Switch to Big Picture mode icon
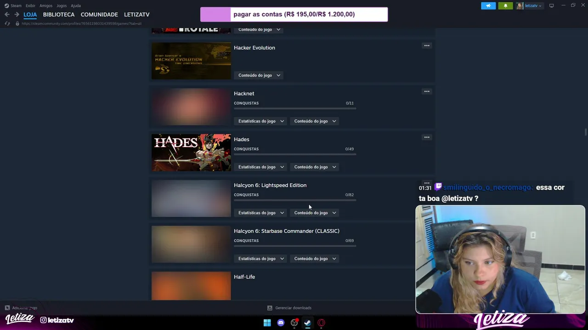Viewport: 588px width, 330px height. (x=551, y=5)
